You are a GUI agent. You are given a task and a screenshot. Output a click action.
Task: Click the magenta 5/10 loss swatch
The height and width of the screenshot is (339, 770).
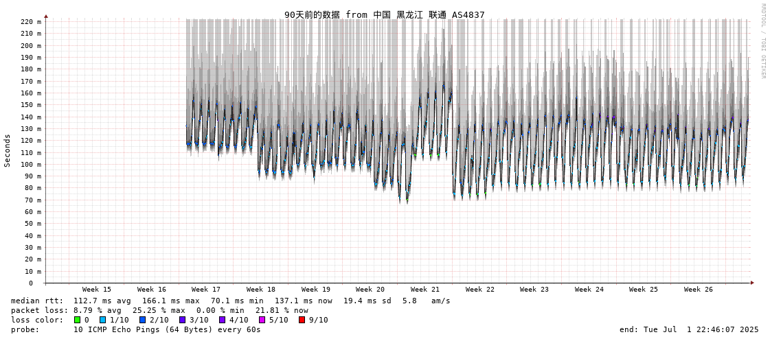[262, 320]
